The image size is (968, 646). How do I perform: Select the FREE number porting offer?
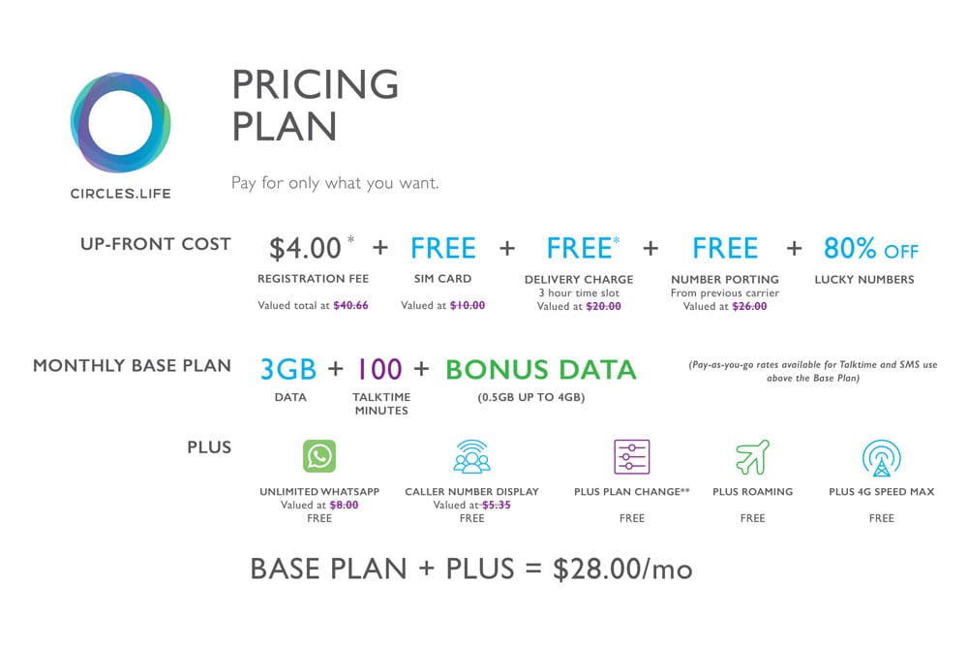click(725, 249)
